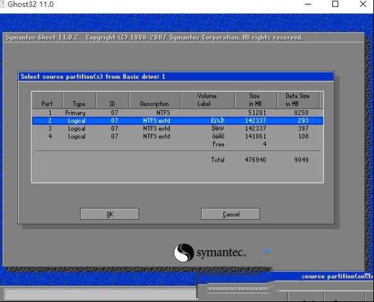Click the Data Size in MB header
Viewport: 374px width, 302px height.
298,100
